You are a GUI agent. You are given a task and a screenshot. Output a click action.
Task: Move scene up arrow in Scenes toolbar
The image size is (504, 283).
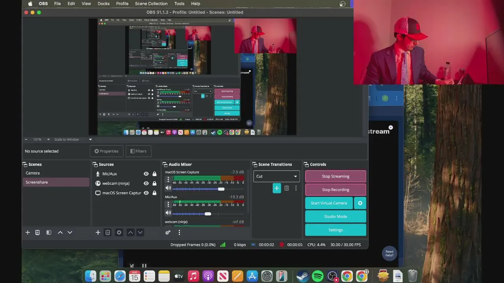[x=60, y=232]
